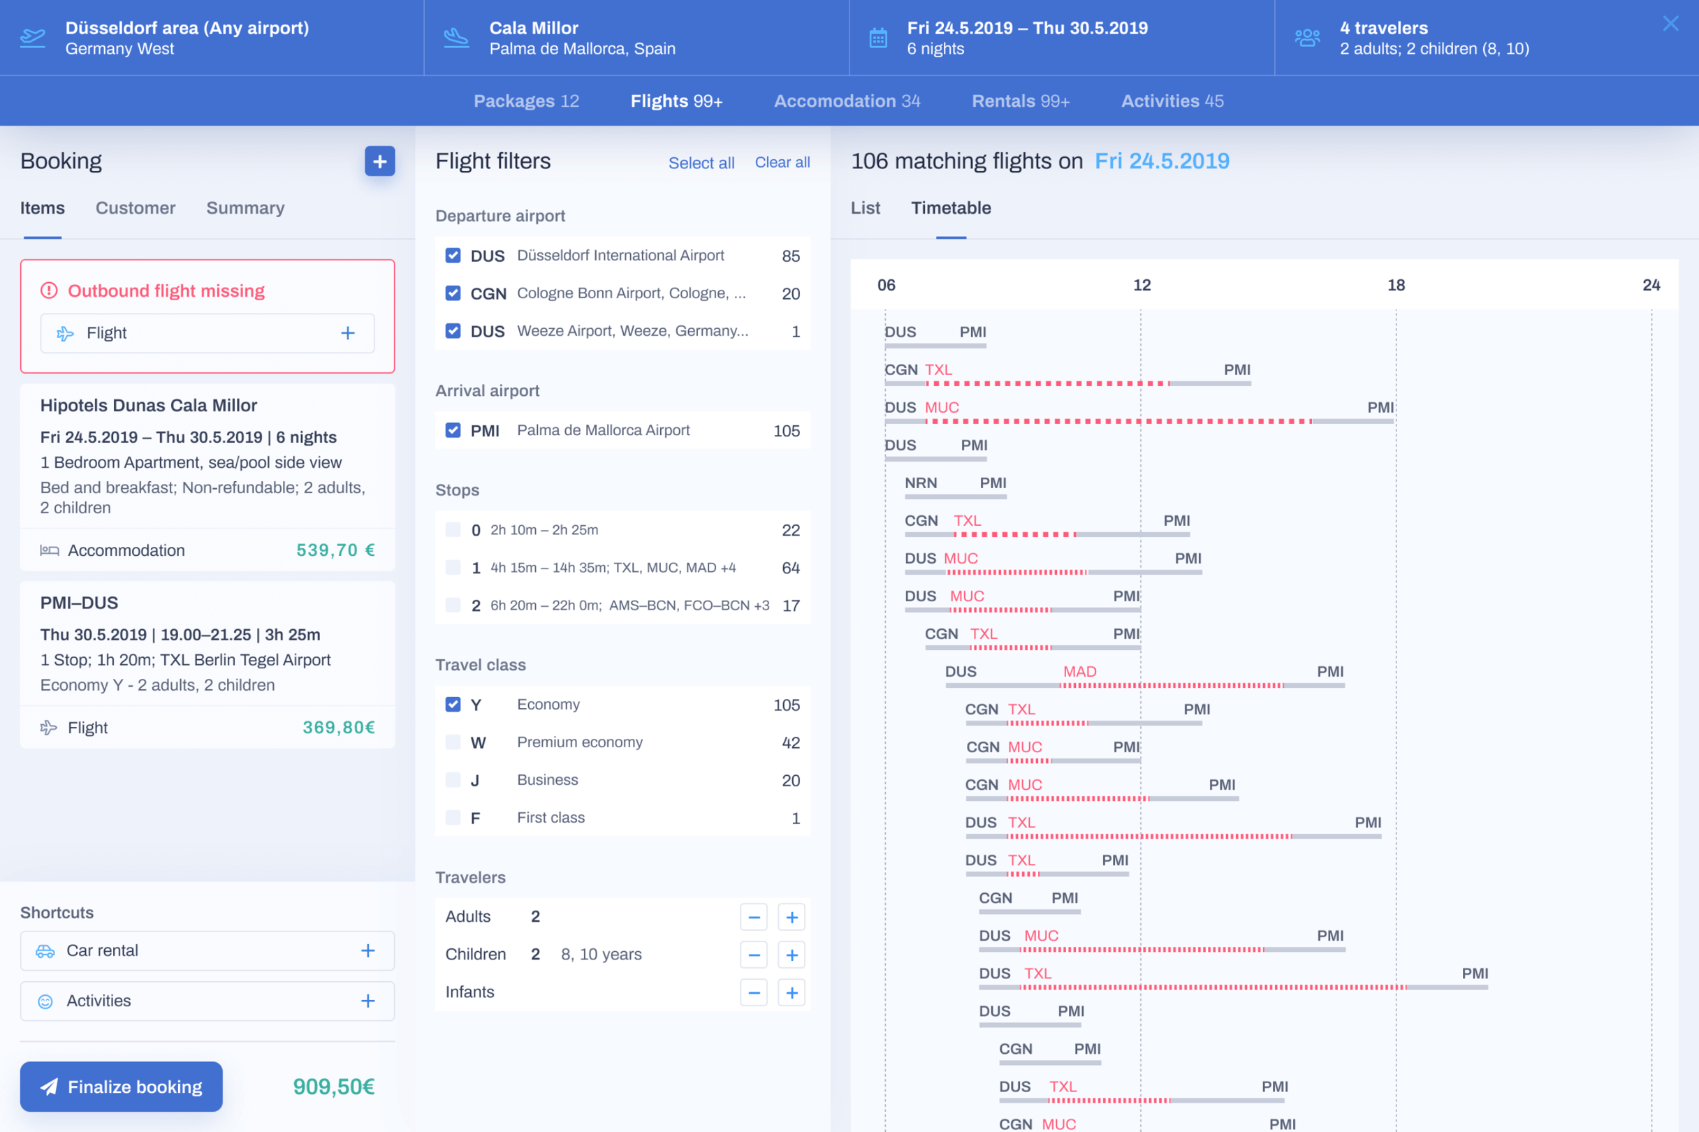Viewport: 1699px width, 1132px height.
Task: Click the Clear all filters link
Action: coord(782,163)
